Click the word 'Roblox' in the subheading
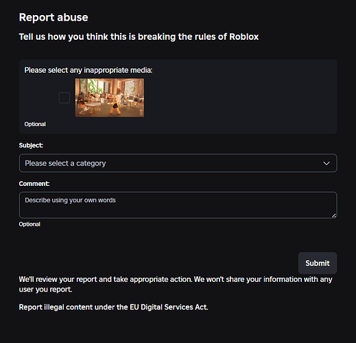This screenshot has height=343, width=356. click(244, 36)
